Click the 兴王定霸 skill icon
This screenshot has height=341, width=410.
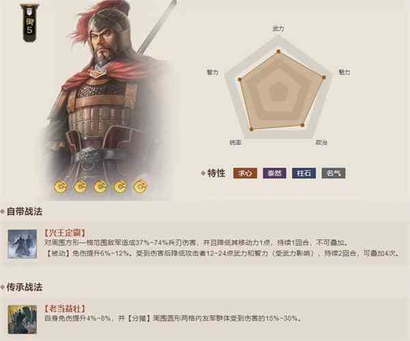tap(23, 244)
